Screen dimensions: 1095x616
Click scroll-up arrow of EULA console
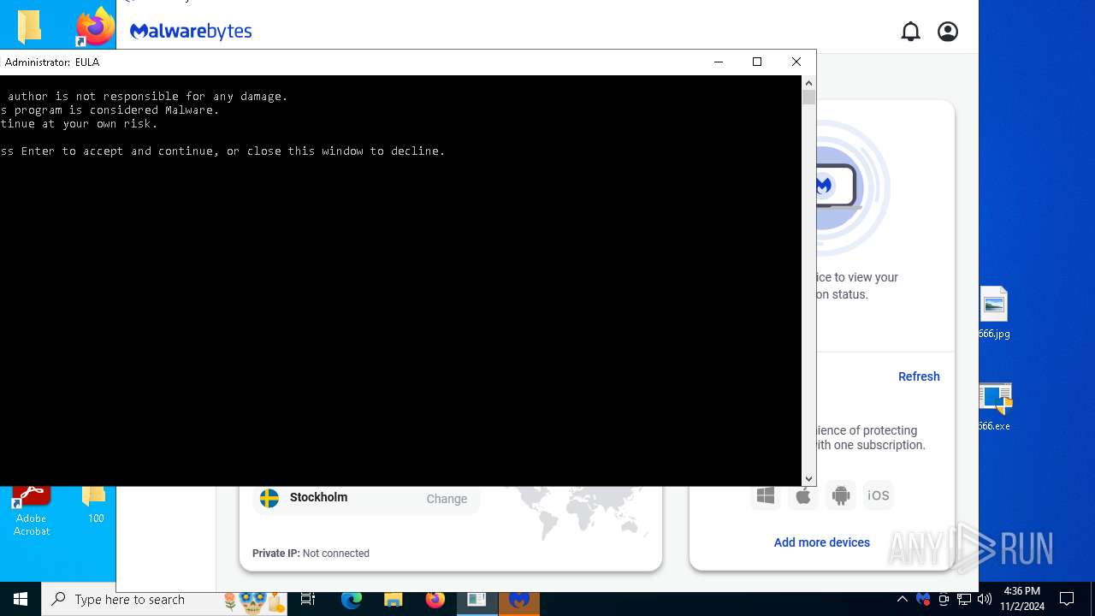click(808, 83)
